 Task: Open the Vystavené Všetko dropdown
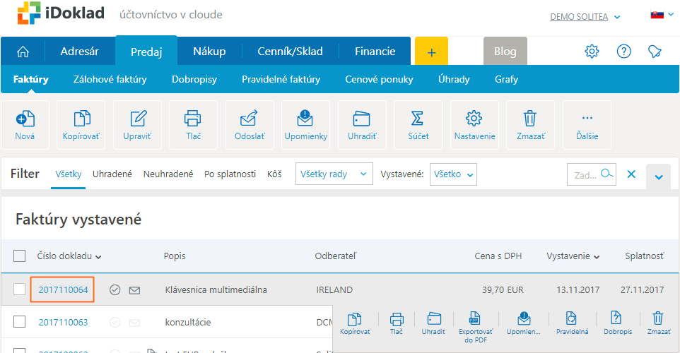tap(453, 174)
